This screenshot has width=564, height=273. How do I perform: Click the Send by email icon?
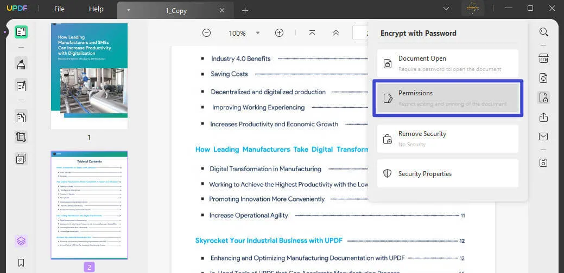pyautogui.click(x=543, y=136)
